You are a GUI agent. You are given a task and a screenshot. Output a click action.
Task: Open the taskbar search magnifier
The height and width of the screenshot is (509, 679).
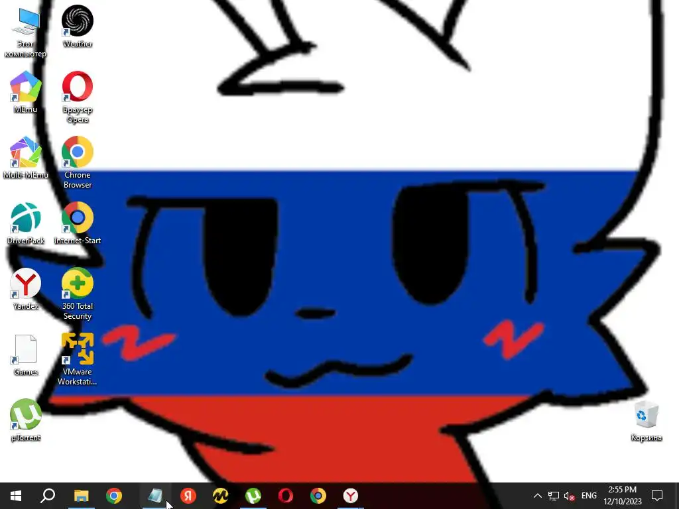point(48,496)
